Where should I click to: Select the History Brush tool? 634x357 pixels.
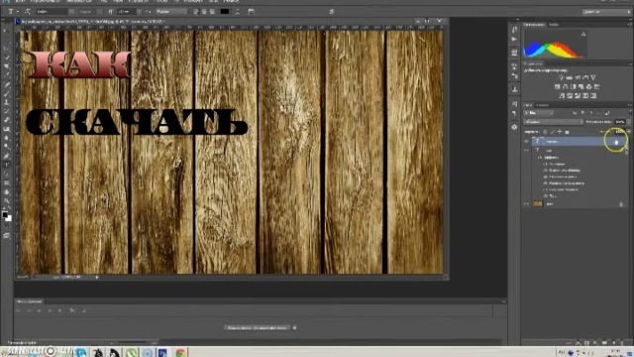point(7,111)
